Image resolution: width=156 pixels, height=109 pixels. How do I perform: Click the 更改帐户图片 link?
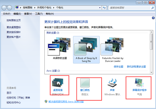(14, 37)
